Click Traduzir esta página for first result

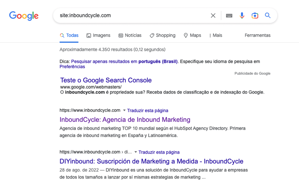tap(147, 110)
